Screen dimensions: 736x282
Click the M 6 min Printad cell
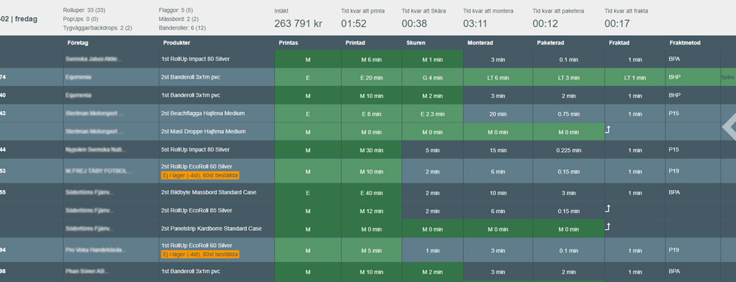point(372,59)
